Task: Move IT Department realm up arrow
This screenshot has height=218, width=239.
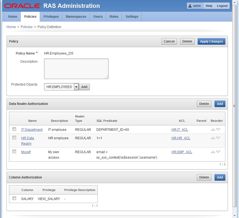Action: (213, 130)
